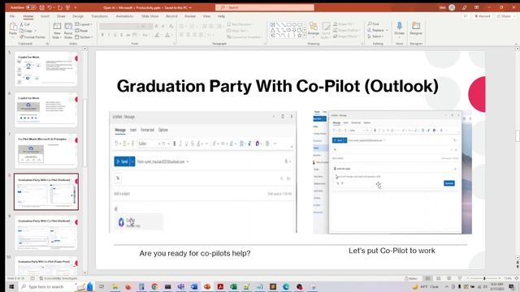The image size is (520, 292).
Task: Open the Help tab
Action: 221,16
